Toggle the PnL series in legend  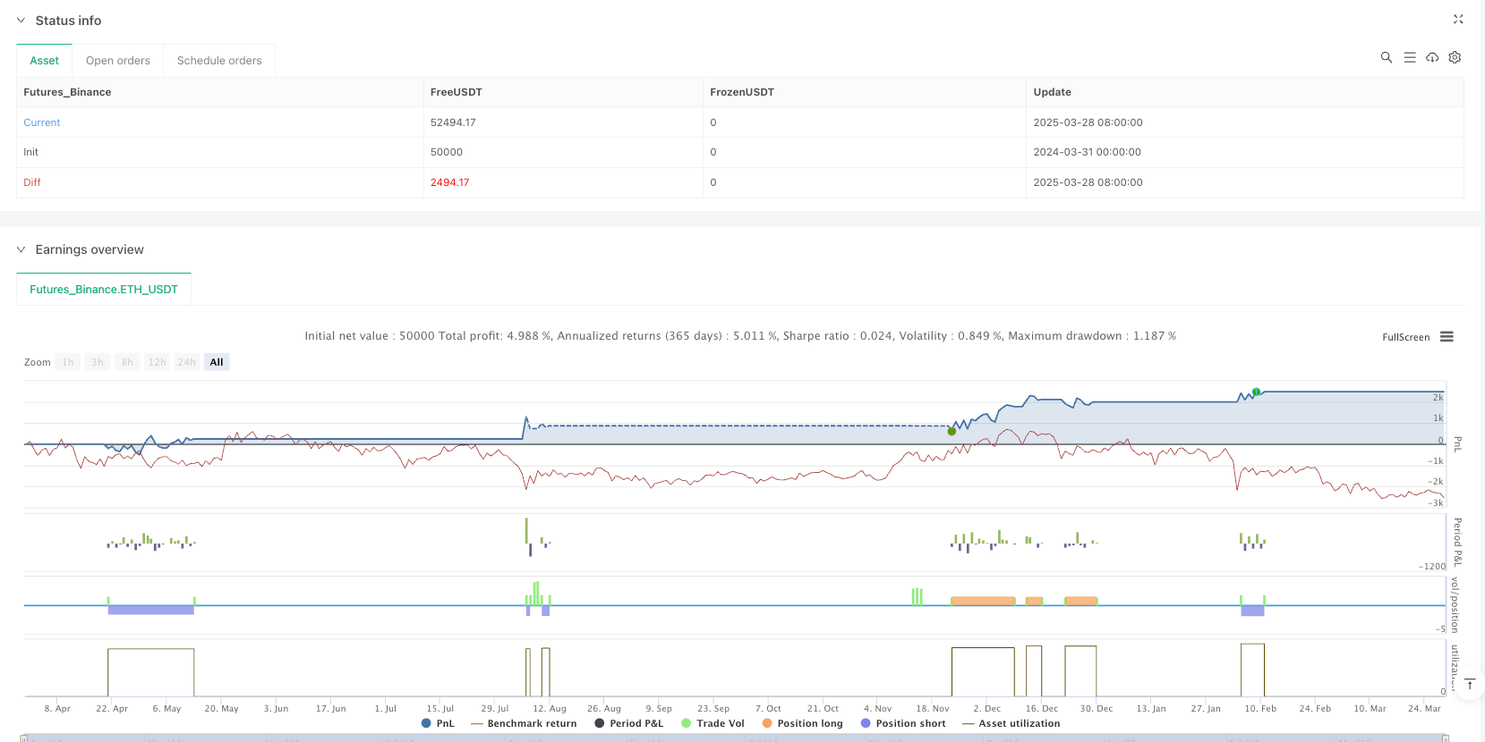(438, 723)
